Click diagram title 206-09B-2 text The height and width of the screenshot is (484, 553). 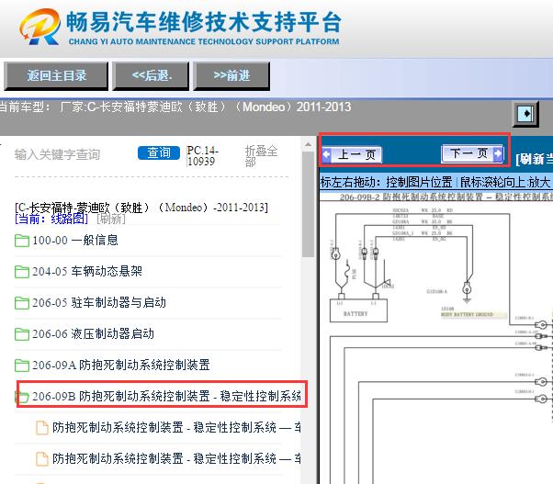click(x=446, y=197)
